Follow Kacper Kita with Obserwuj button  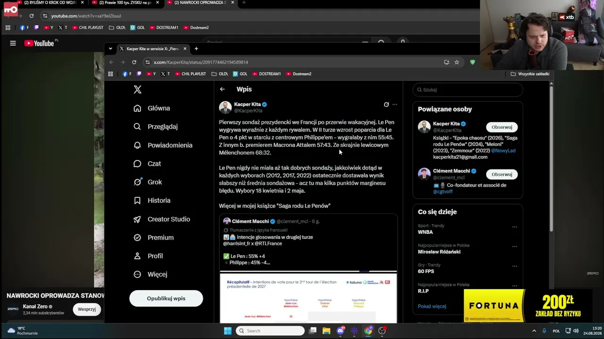coord(502,127)
